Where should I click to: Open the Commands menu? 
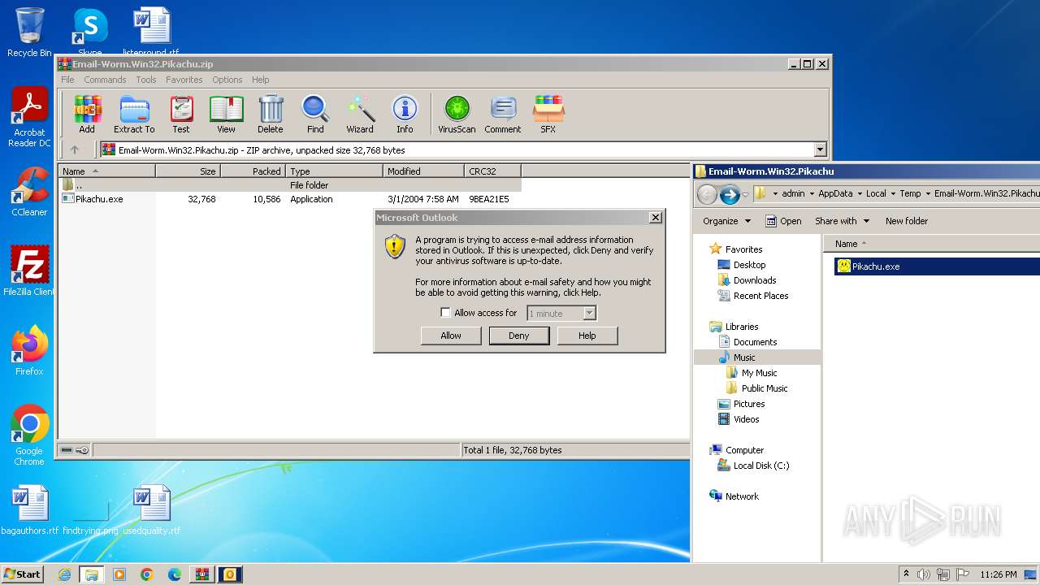(x=105, y=80)
